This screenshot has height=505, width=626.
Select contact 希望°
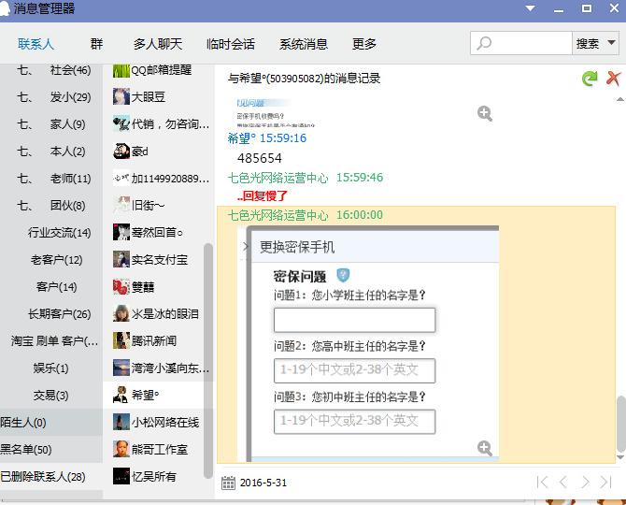(x=159, y=396)
